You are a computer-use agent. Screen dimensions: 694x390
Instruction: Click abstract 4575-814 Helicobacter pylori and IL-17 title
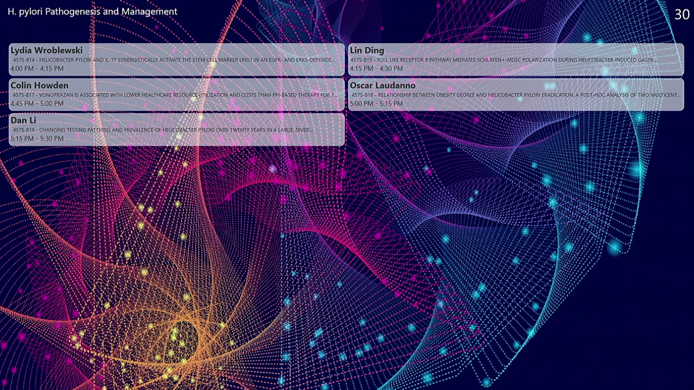174,60
